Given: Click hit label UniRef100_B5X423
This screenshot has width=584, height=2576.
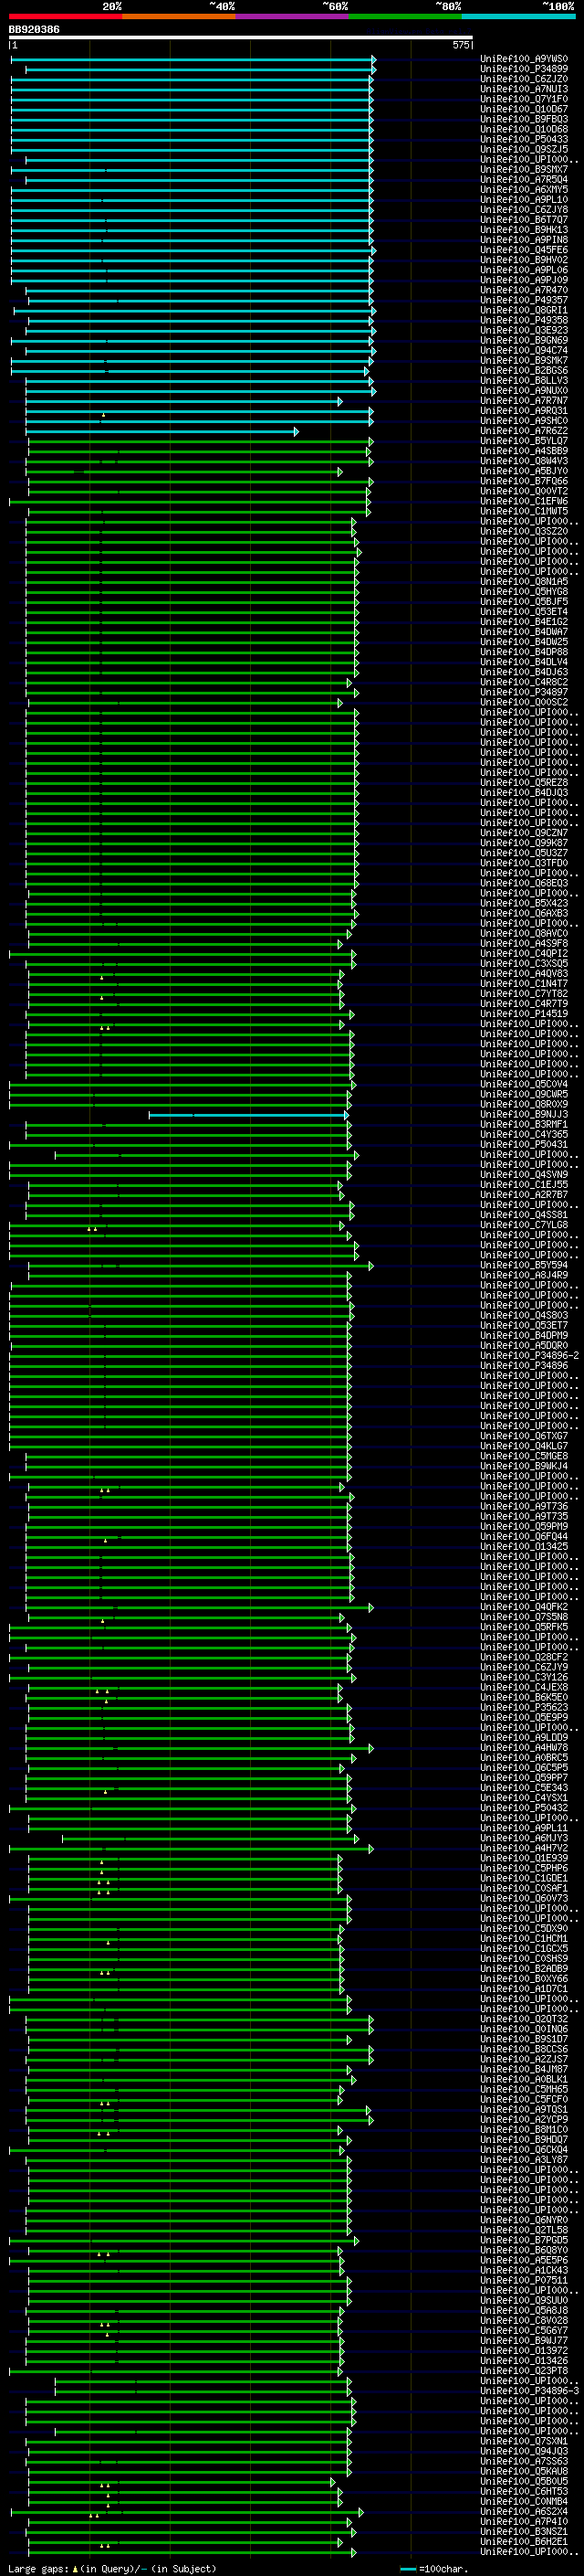Looking at the screenshot, I should 524,903.
